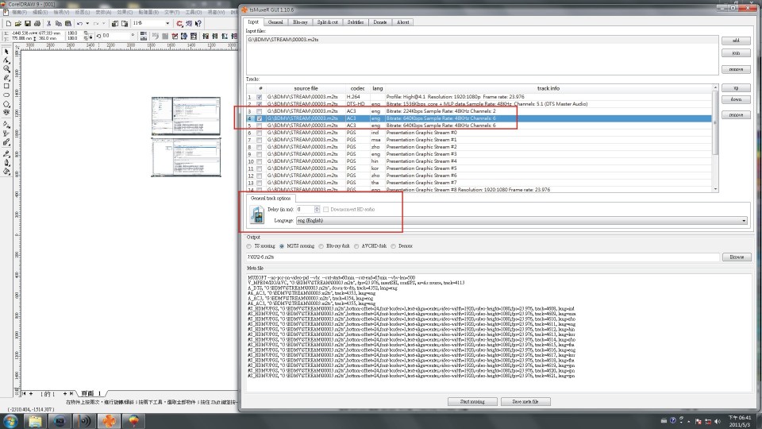
Task: Open the Subtitles tab in tsMuxeR
Action: point(356,22)
